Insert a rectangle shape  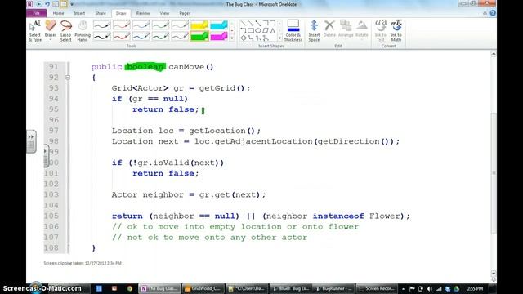251,30
